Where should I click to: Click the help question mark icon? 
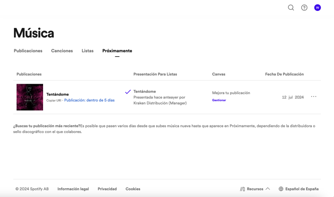304,7
